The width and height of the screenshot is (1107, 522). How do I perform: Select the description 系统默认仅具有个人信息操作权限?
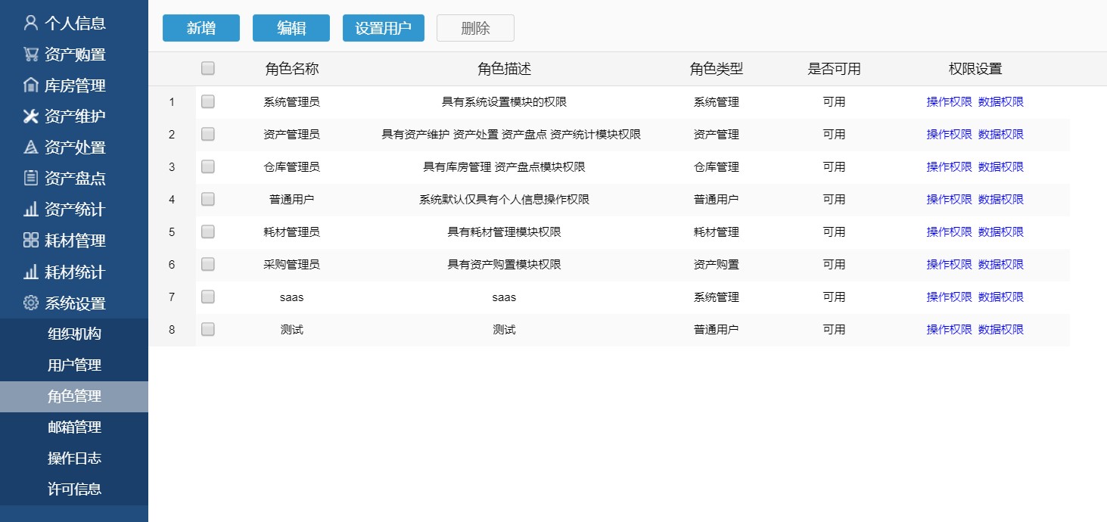[504, 200]
